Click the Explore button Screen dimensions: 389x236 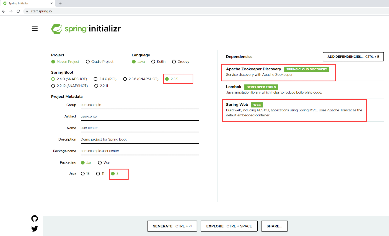[229, 226]
